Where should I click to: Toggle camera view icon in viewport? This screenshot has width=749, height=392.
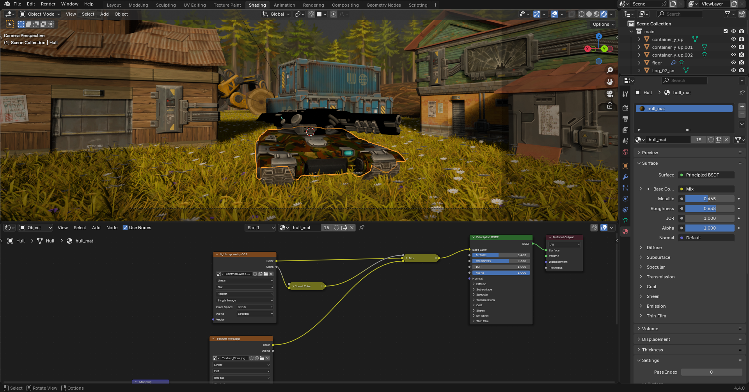pyautogui.click(x=610, y=94)
